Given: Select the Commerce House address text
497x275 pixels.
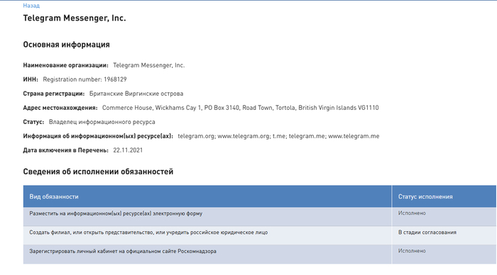Looking at the screenshot, I should (x=240, y=108).
